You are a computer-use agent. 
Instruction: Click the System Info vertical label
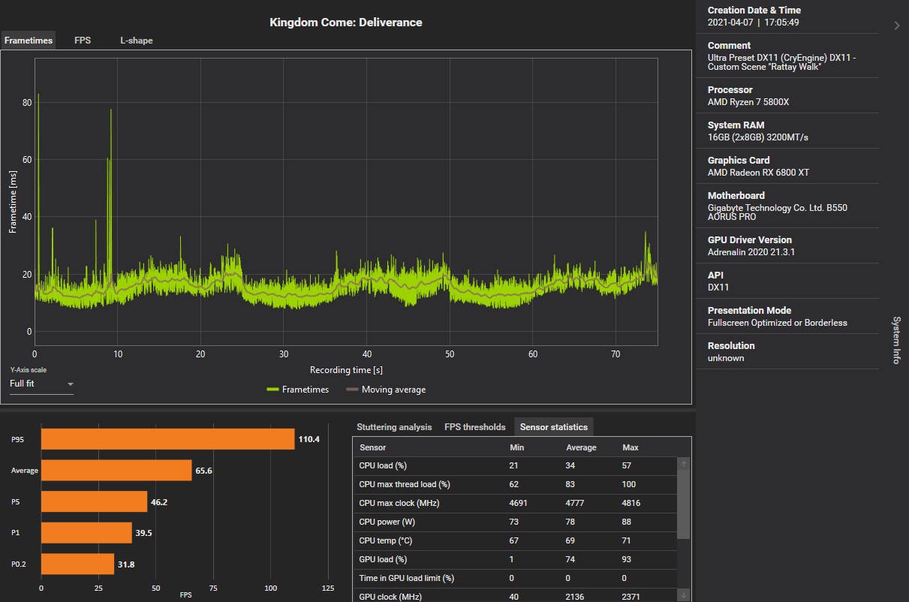896,340
